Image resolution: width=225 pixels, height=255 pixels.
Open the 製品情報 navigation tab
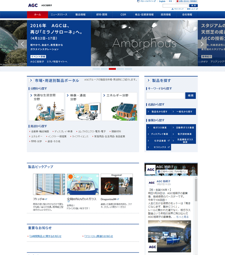tap(80, 15)
